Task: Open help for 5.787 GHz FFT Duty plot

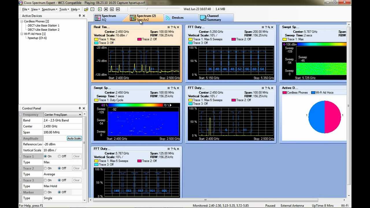Action: click(x=172, y=149)
